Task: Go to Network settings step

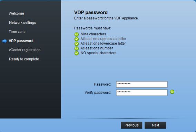Action: coord(22,23)
